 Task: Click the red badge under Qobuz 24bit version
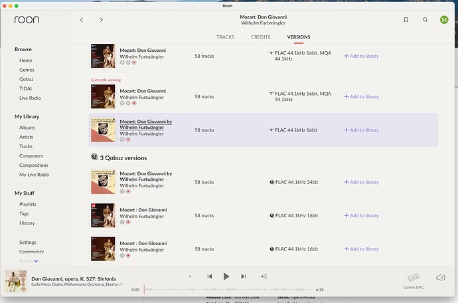128,191
